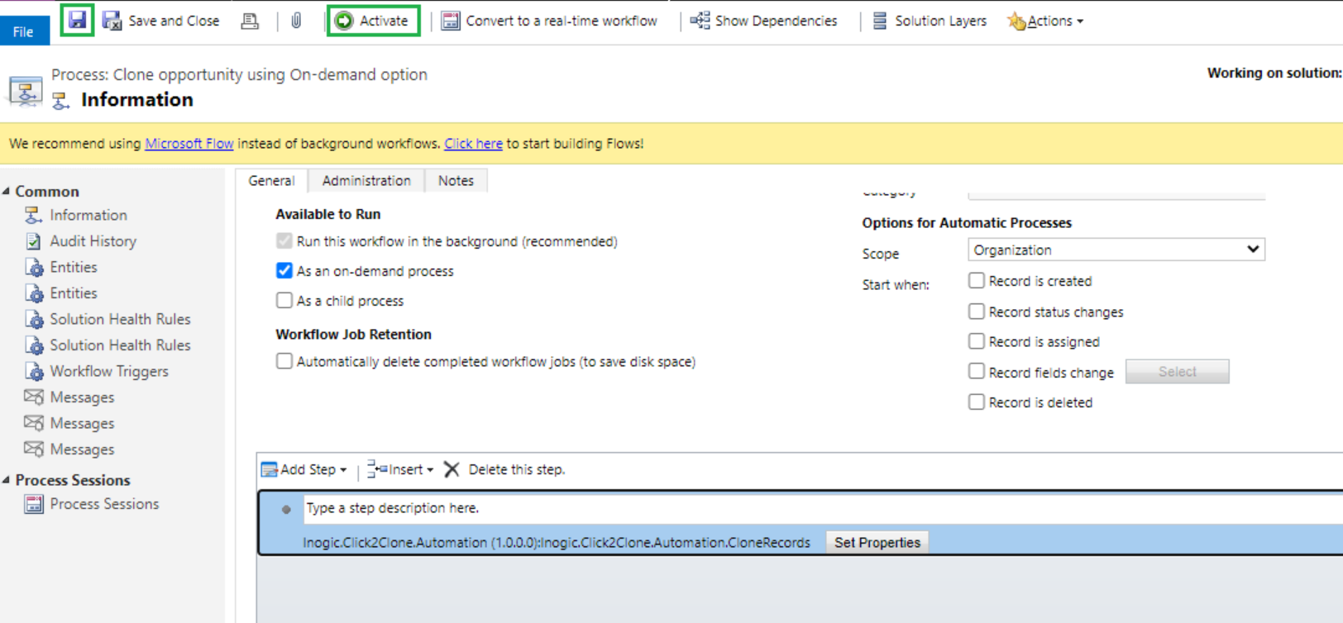Click the large process icon beside the title

(25, 90)
